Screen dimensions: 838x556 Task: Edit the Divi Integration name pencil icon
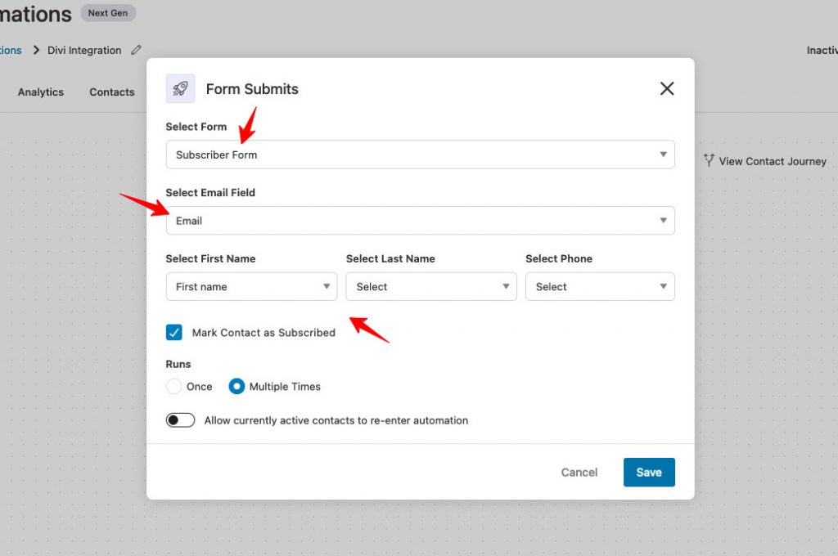137,50
